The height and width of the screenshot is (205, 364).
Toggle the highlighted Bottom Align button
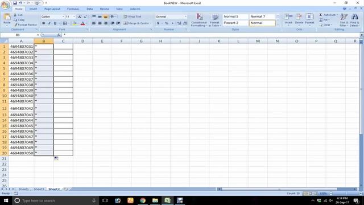point(105,17)
